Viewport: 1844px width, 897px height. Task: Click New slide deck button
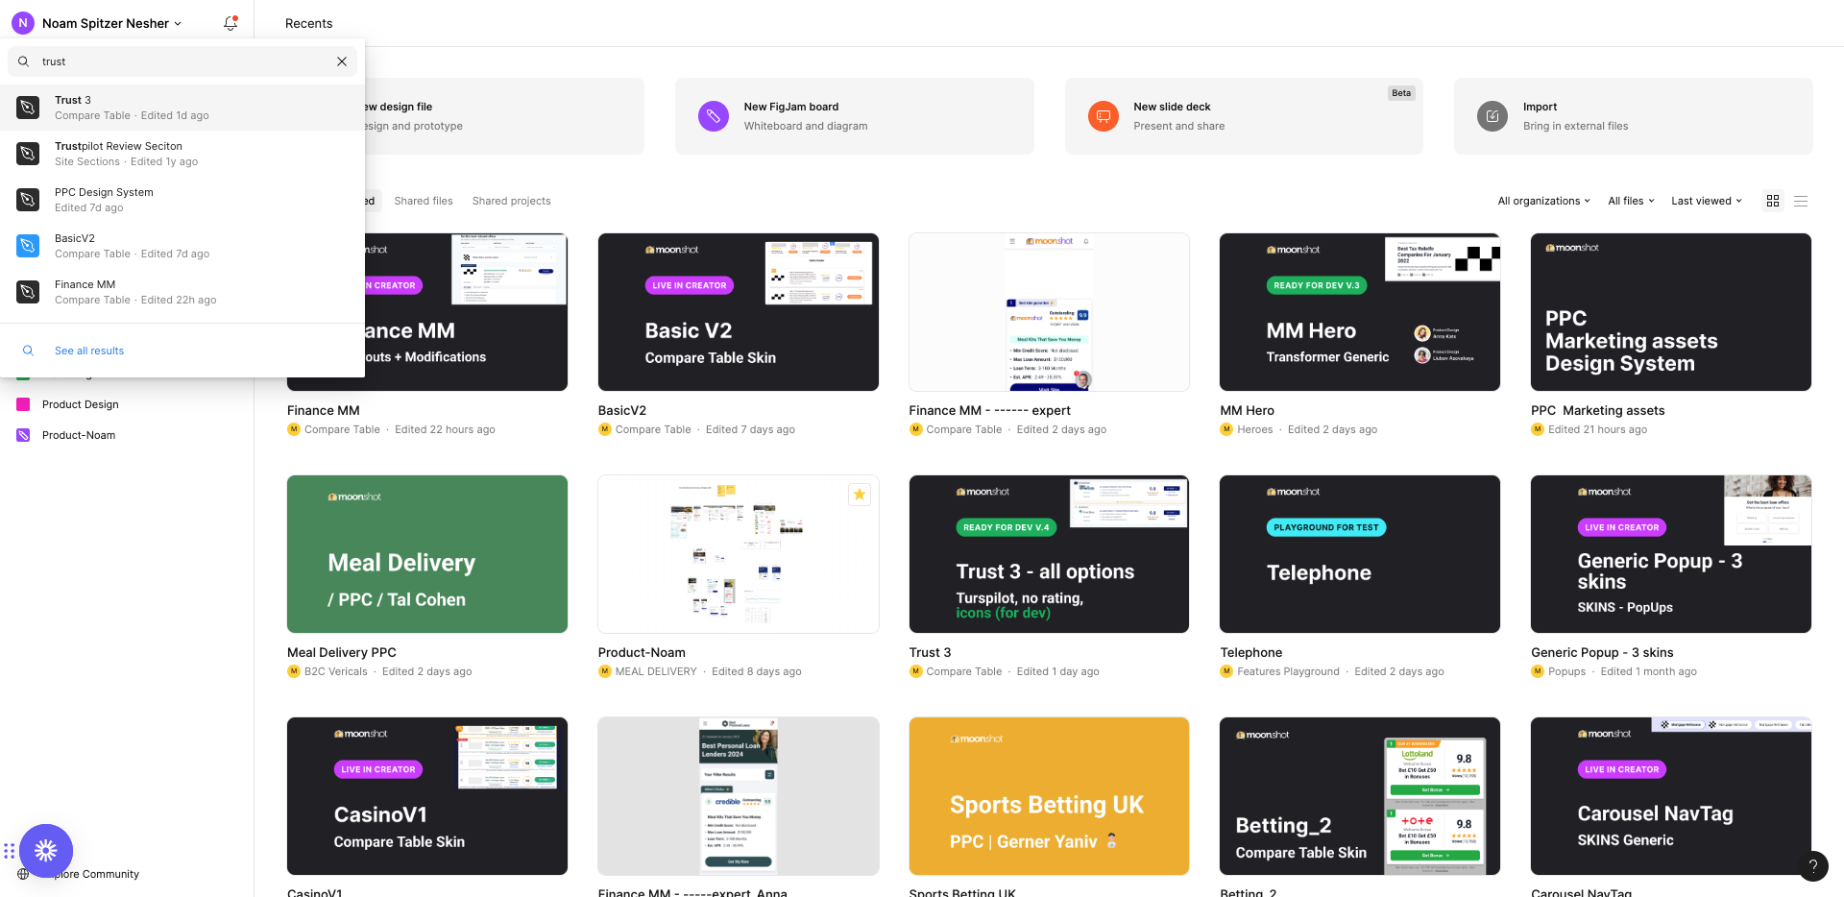1244,116
